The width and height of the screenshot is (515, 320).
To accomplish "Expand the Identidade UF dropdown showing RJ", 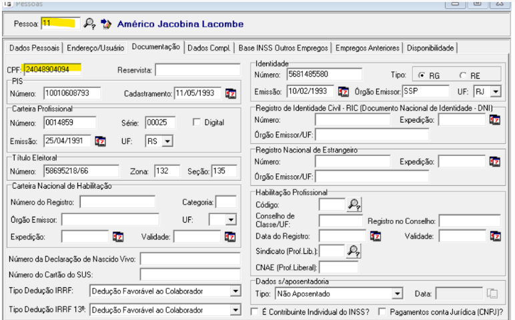I will click(x=496, y=91).
